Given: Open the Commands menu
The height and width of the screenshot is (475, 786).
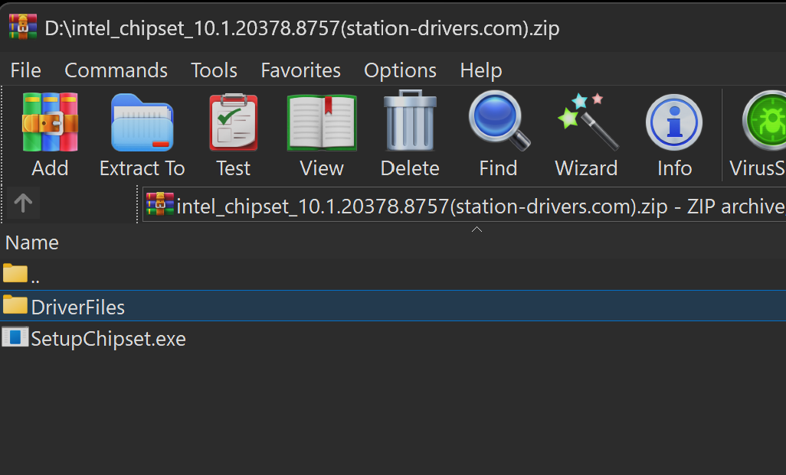Looking at the screenshot, I should tap(116, 70).
